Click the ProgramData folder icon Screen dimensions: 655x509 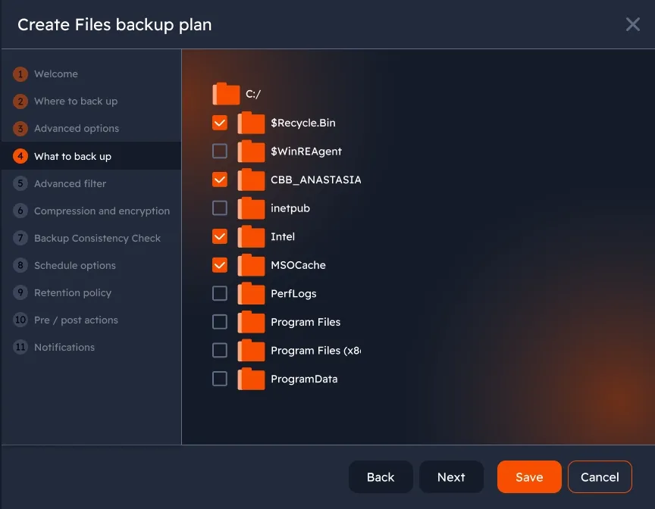[x=251, y=379]
